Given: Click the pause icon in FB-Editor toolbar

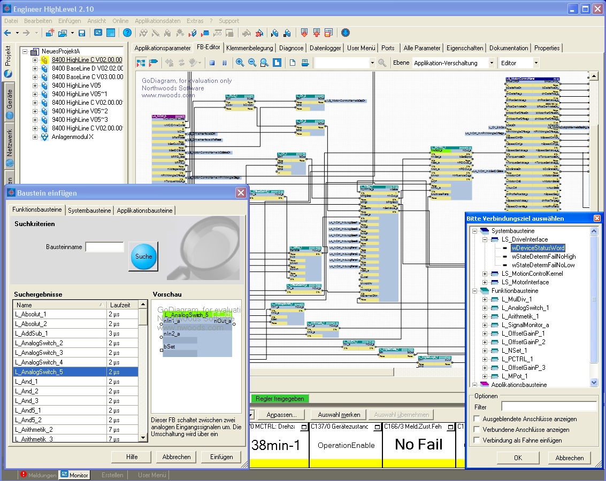Looking at the screenshot, I should tap(225, 63).
